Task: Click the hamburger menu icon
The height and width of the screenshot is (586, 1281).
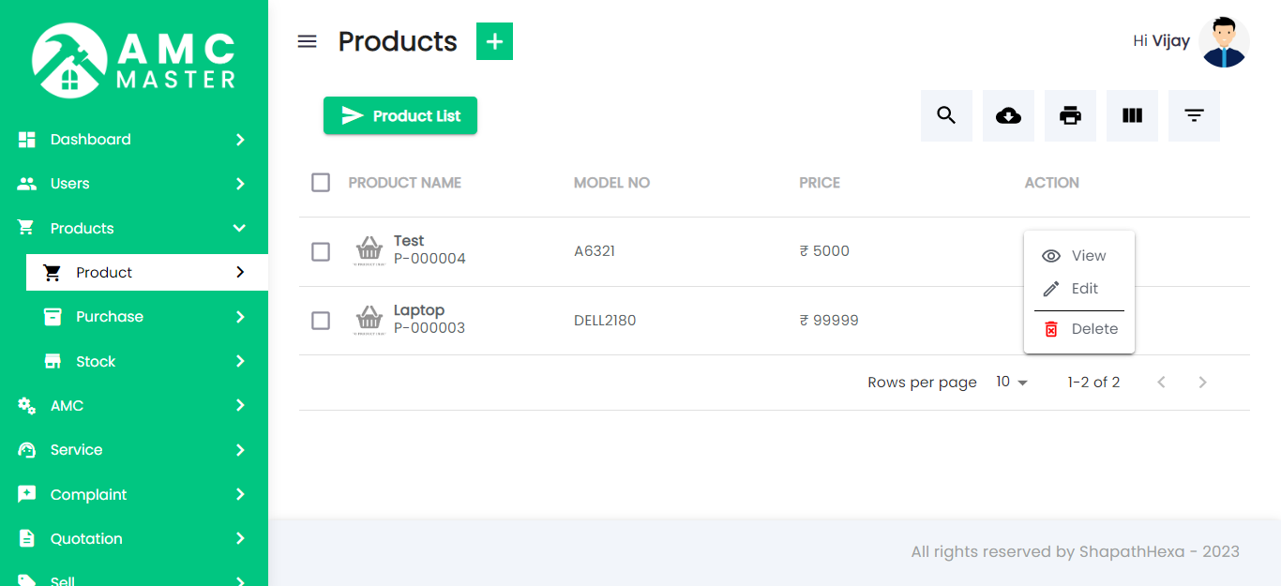Action: [x=307, y=40]
